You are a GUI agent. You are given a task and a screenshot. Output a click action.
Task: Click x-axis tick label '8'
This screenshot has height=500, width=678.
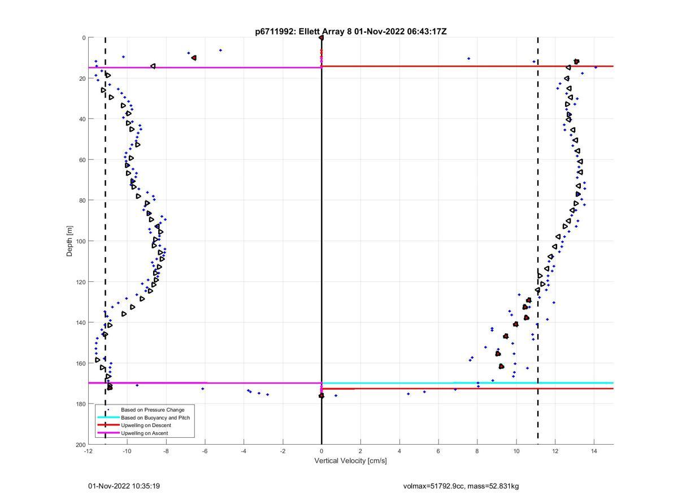[x=477, y=451]
